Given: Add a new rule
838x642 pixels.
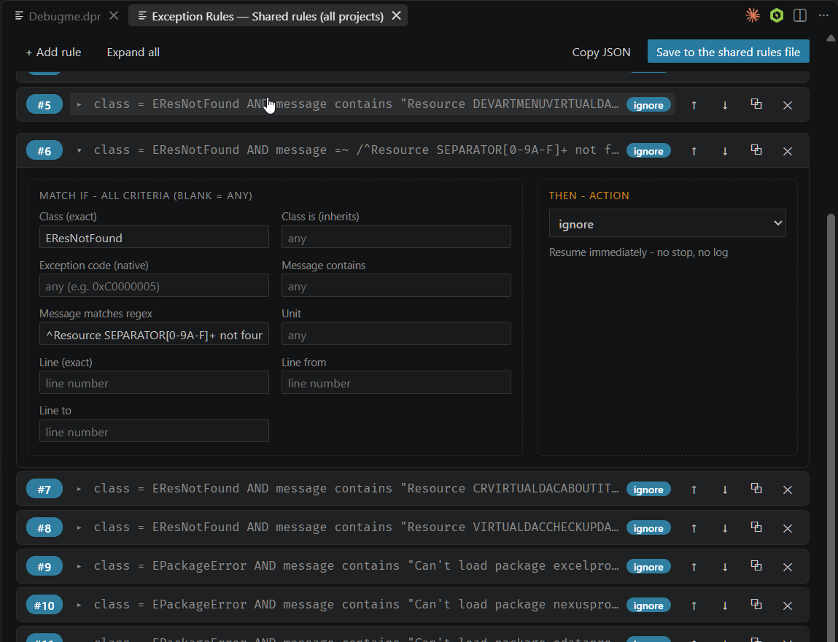Looking at the screenshot, I should 53,53.
